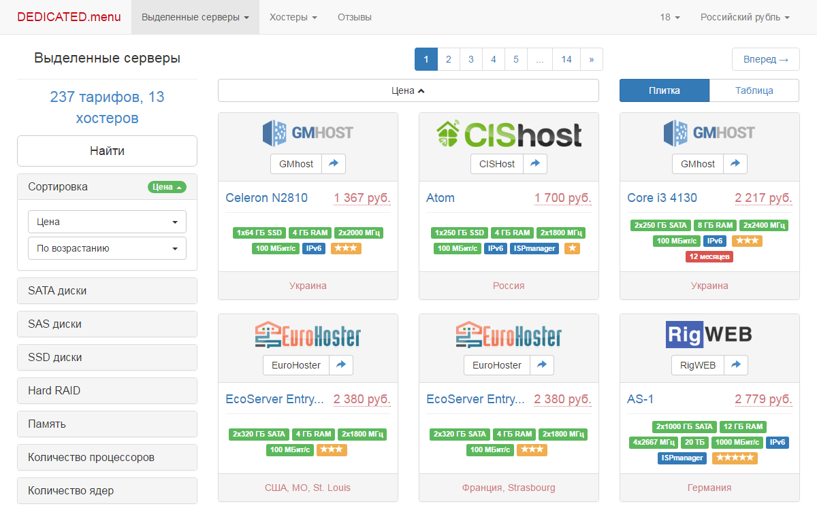This screenshot has width=817, height=510.
Task: Open the AS-1 plan link
Action: tap(640, 399)
